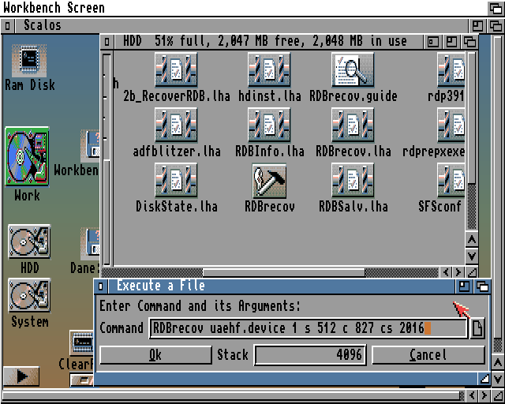Open file requester next to Command field

tap(477, 328)
